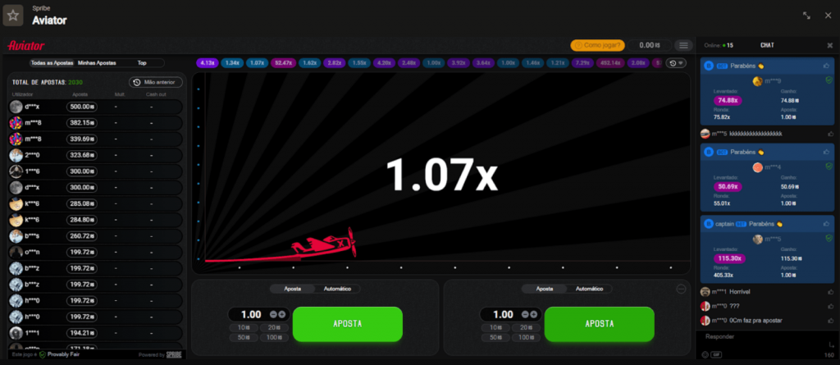
Task: Send chat reply with the enter arrow icon
Action: point(831,344)
